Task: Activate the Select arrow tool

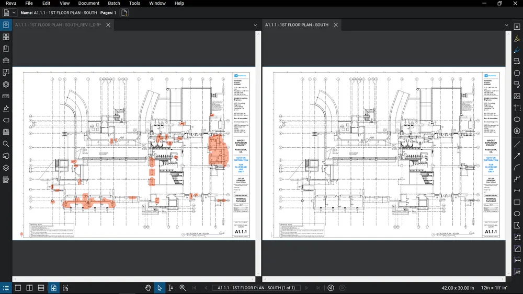Action: coord(160,288)
